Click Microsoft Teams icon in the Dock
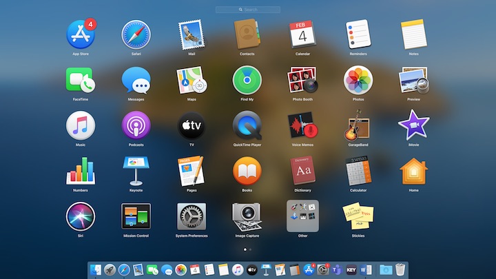The height and width of the screenshot is (279, 496). tap(338, 269)
